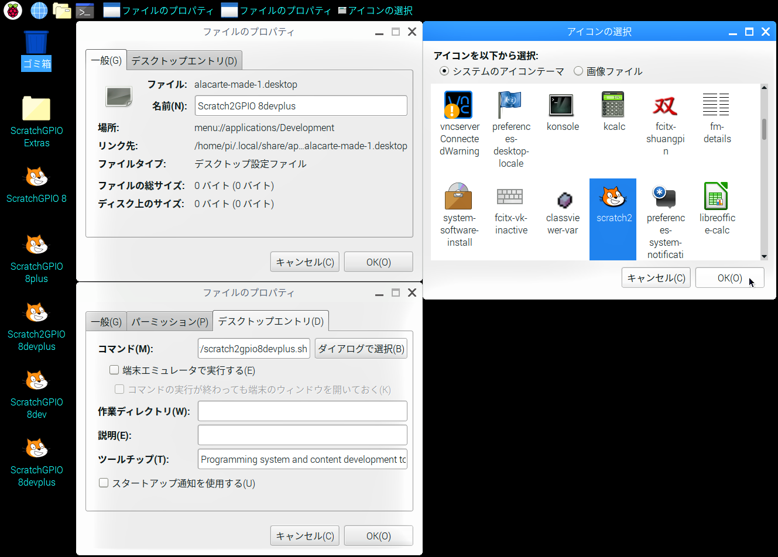The height and width of the screenshot is (557, 778).
Task: Enable スタートアップ通知を使用する checkbox
Action: 104,483
